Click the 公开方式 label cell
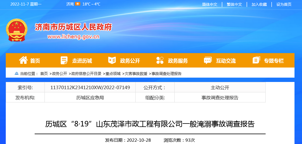The width and height of the screenshot is (302, 144). pos(155,88)
